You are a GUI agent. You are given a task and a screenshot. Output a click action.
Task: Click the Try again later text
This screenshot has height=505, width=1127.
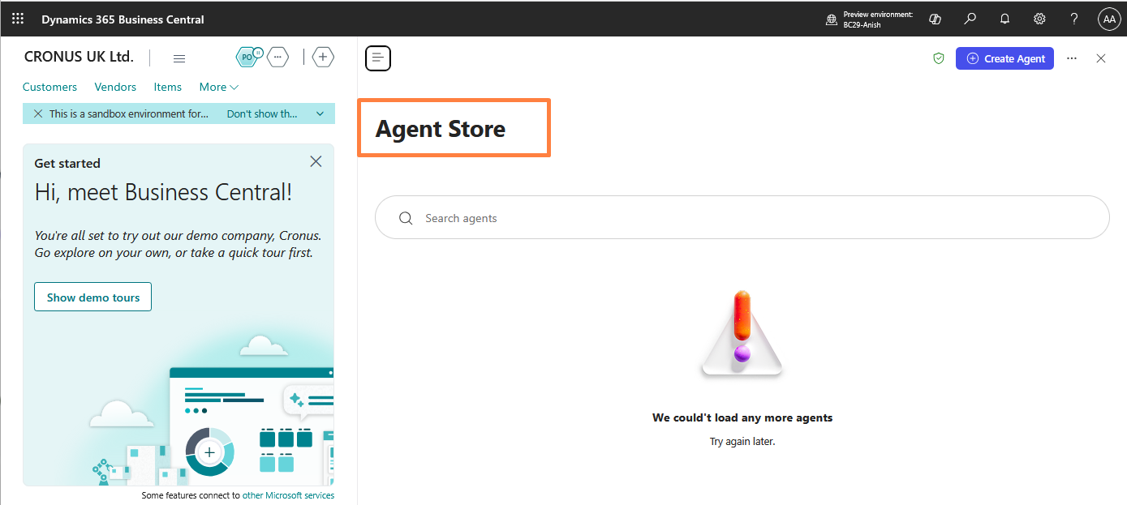[742, 442]
